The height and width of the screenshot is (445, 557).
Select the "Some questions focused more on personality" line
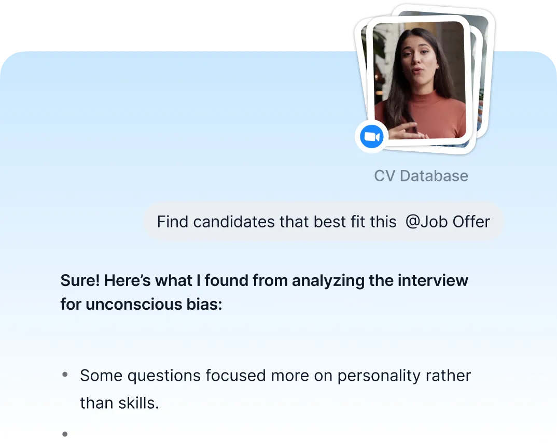click(275, 375)
